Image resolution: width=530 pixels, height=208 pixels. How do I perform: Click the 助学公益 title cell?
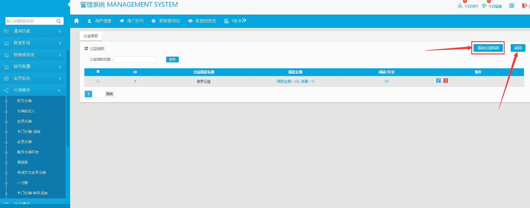click(204, 81)
